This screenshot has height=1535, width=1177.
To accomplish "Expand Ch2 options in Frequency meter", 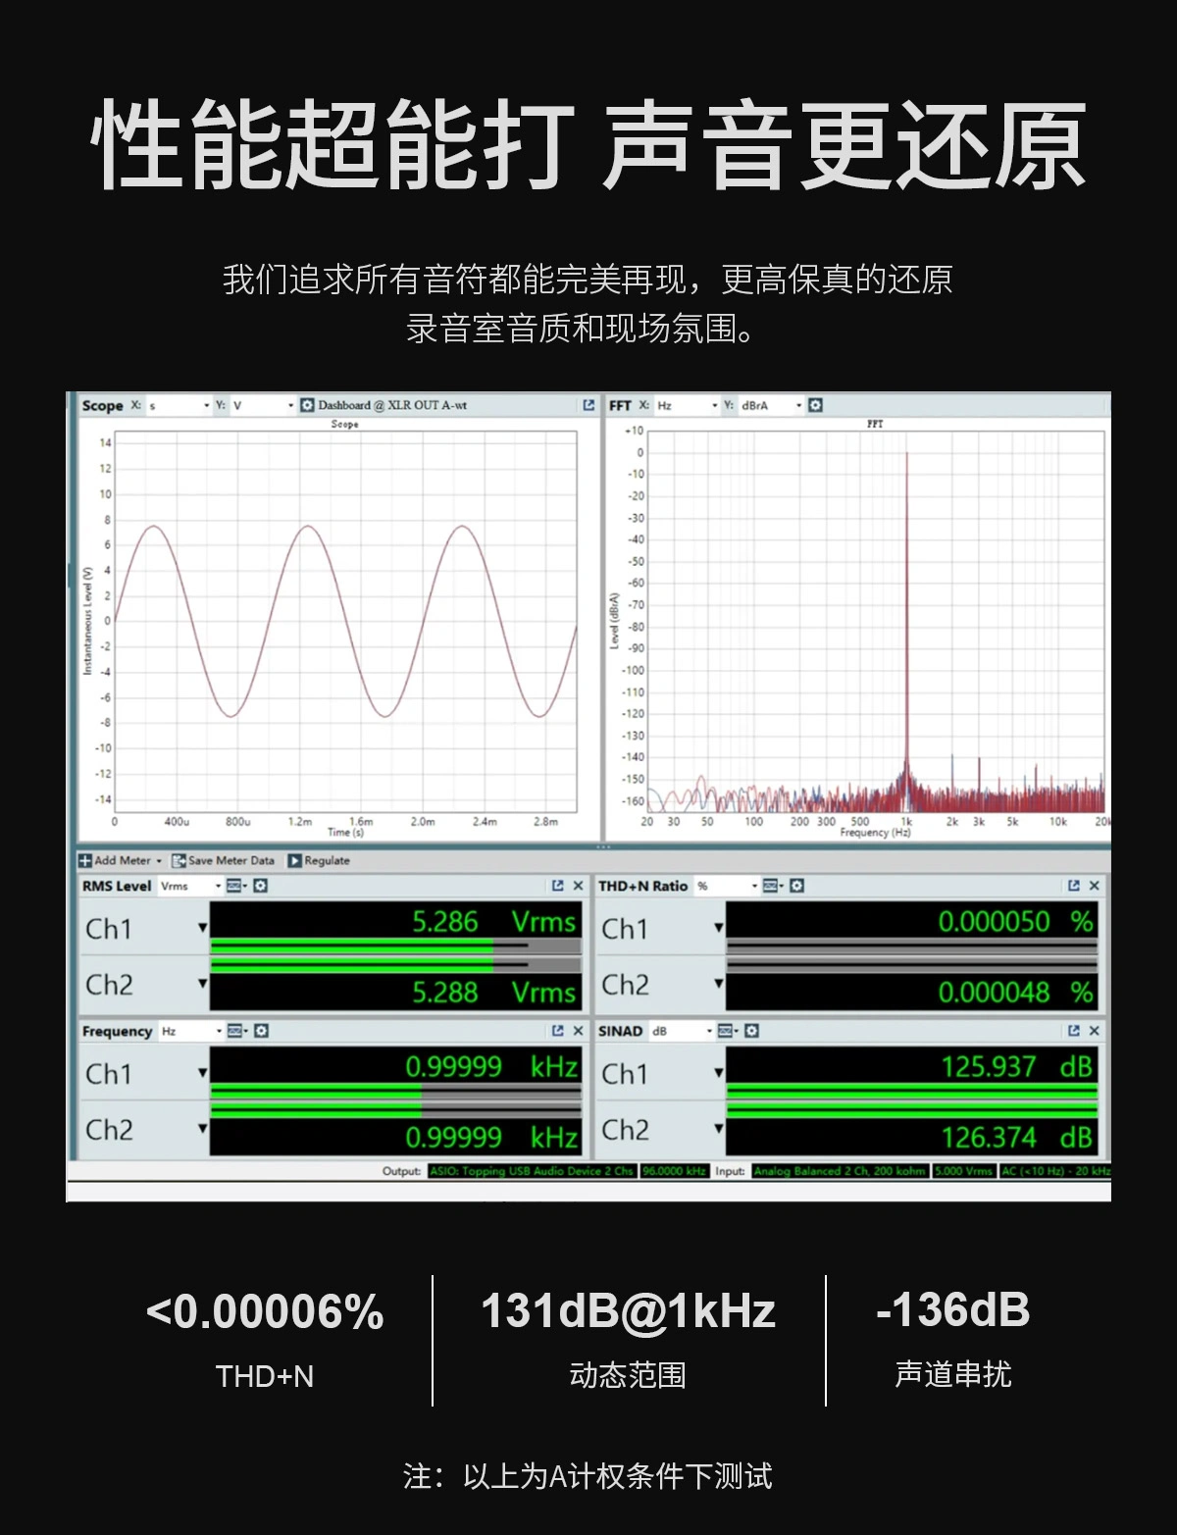I will click(x=203, y=1129).
